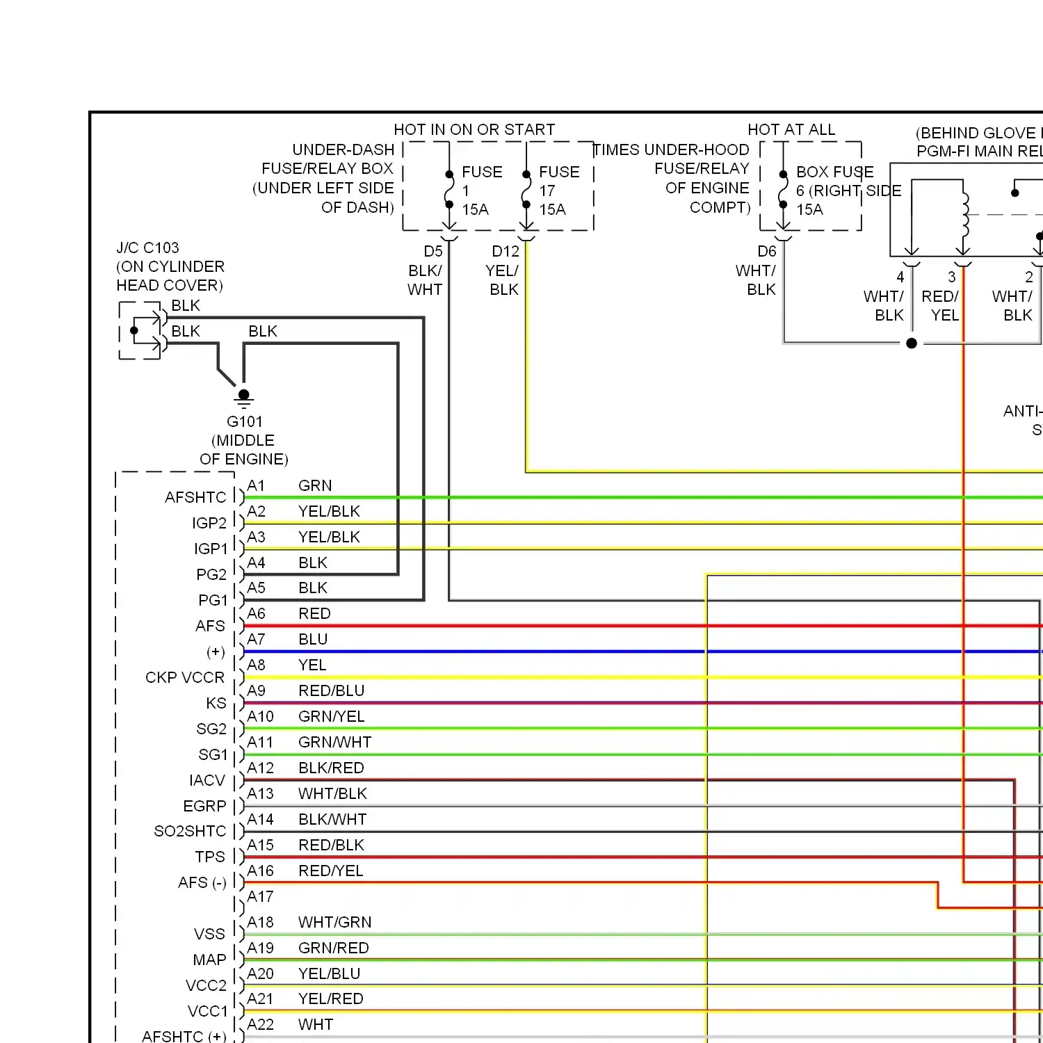
Task: Select the 'SG1' signal name
Action: (x=213, y=754)
